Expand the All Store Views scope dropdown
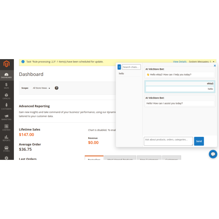The image size is (219, 219). point(41,88)
